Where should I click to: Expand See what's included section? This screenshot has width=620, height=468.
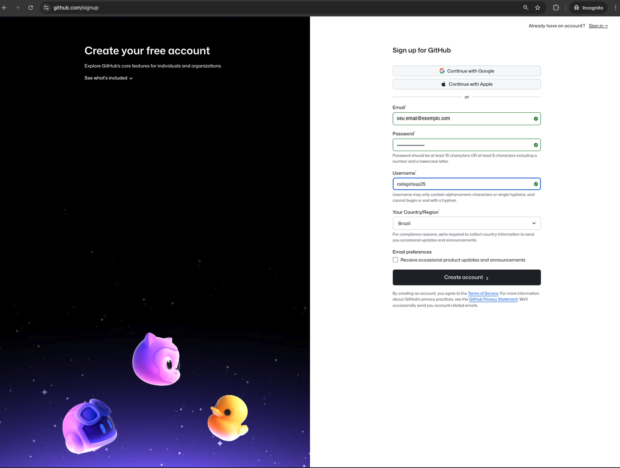(x=108, y=78)
